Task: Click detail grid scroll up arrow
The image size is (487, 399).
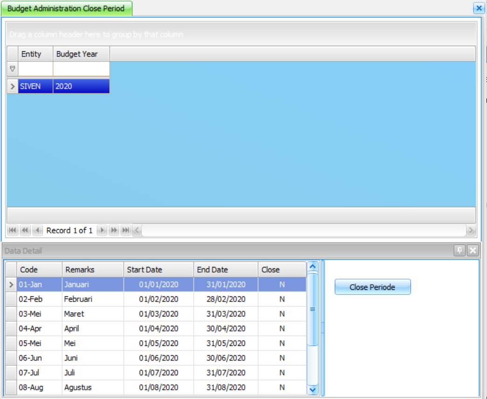Action: (x=313, y=266)
